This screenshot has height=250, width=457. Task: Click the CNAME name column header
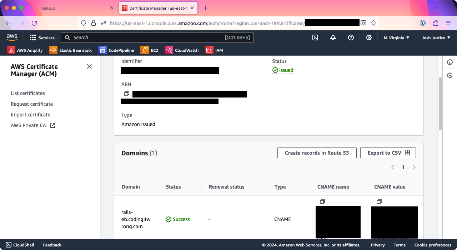(x=333, y=187)
